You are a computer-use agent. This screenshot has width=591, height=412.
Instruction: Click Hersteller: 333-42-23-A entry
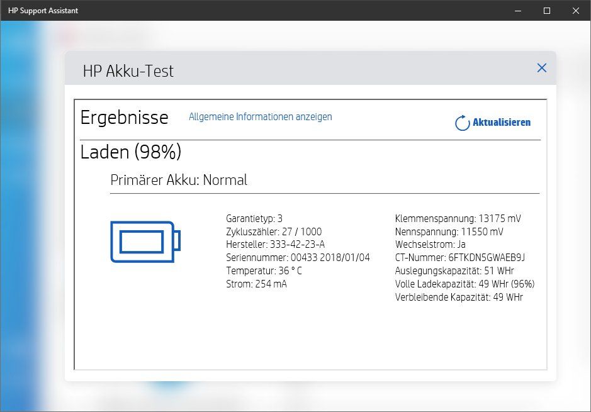tap(275, 245)
